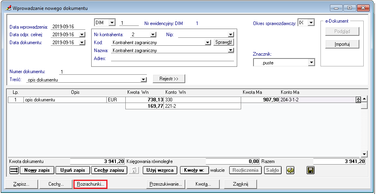Click the Data wprowadzenia field

pyautogui.click(x=68, y=27)
